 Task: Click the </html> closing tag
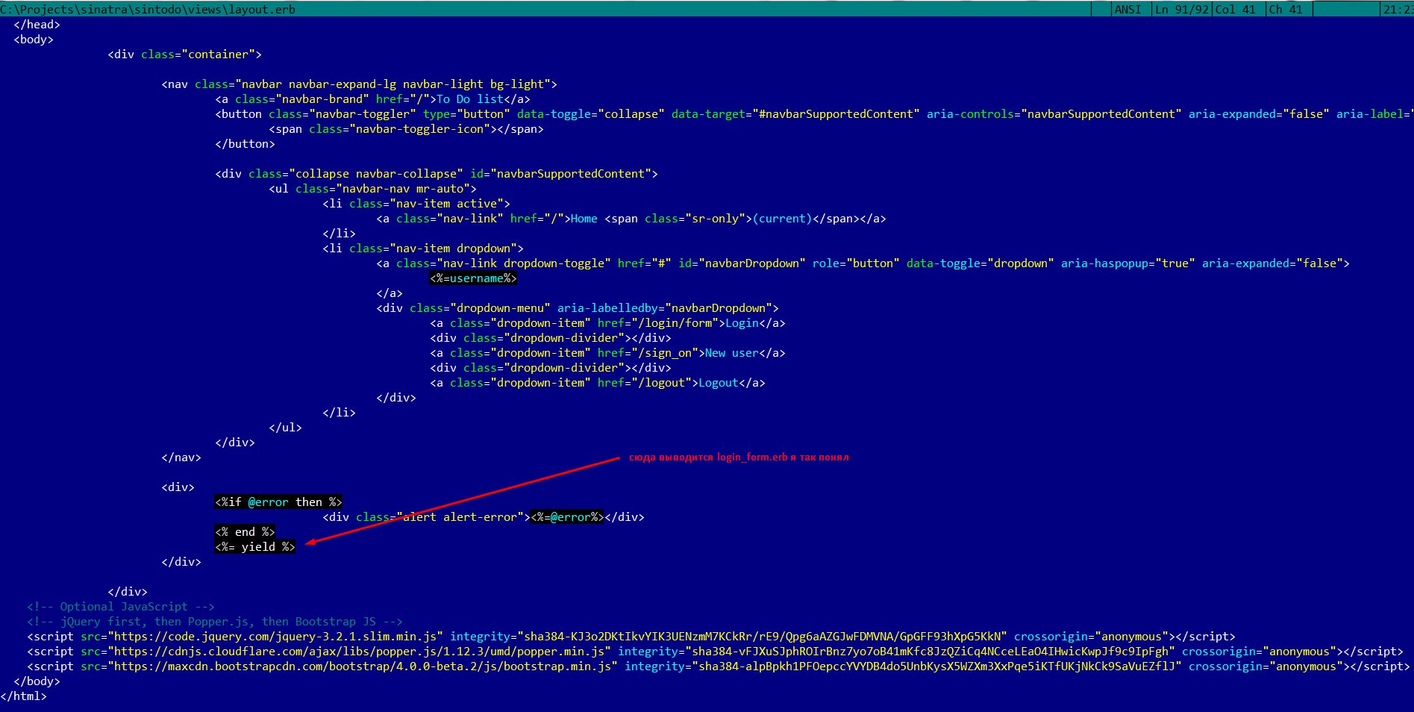click(x=23, y=696)
